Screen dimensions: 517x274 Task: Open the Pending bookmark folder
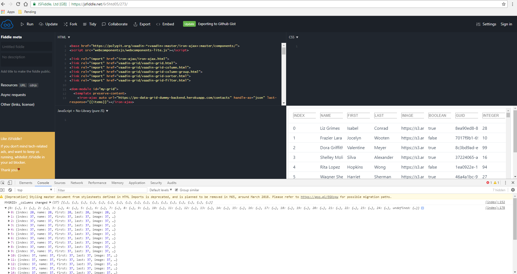click(x=27, y=12)
